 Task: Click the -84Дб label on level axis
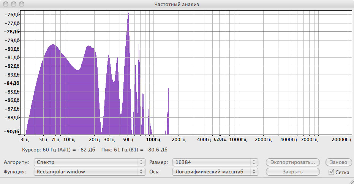click(13, 83)
